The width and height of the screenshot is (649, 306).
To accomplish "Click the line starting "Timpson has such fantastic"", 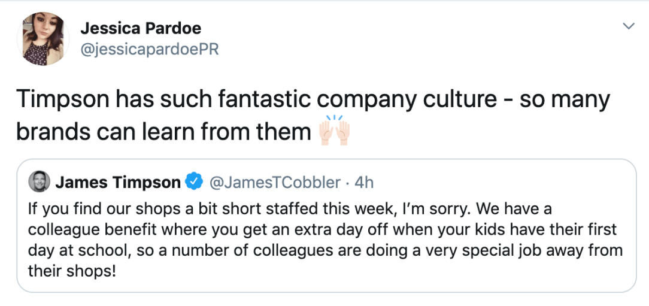I will (x=313, y=99).
